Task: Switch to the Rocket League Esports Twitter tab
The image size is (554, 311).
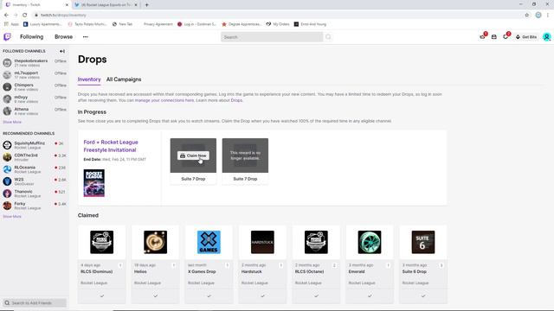Action: 106,5
